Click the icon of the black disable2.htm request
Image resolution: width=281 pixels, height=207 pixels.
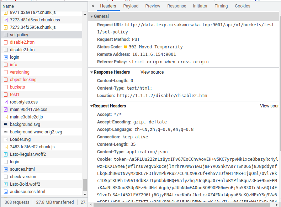(6, 50)
